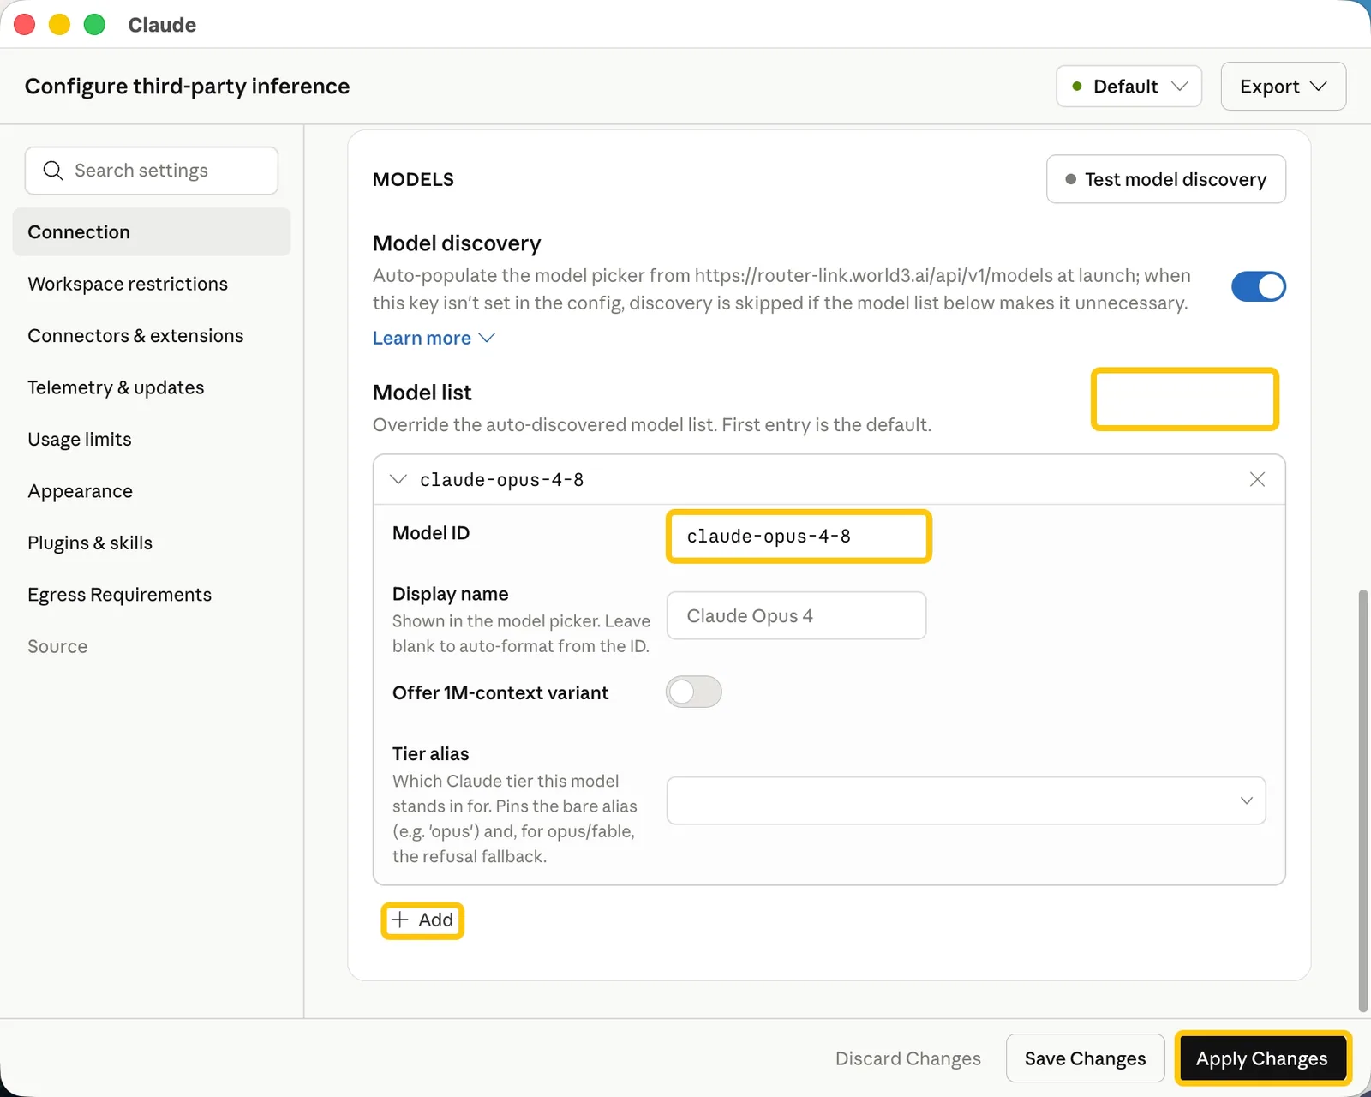
Task: Click the vertical scrollbar thumb
Action: coord(1363,800)
